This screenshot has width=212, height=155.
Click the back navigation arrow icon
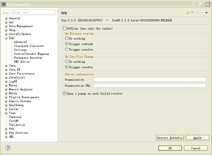click(188, 13)
